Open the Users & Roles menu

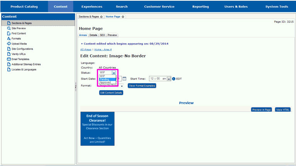click(x=236, y=7)
